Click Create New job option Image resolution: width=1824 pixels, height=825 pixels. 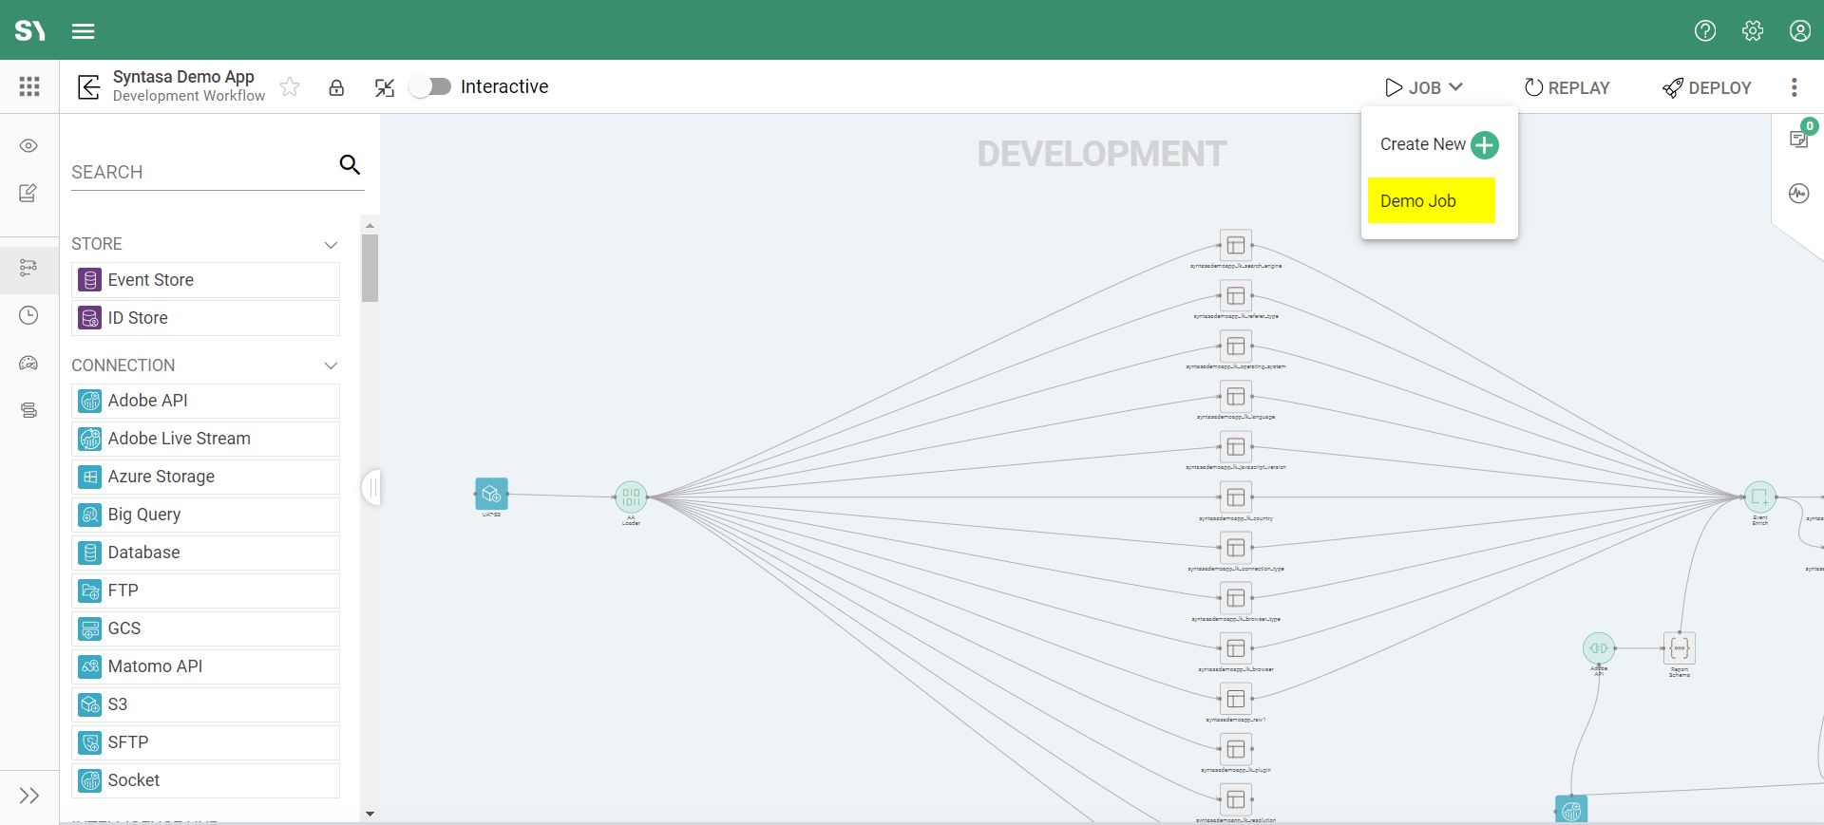coord(1438,145)
